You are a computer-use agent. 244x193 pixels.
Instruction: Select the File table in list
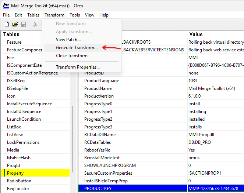[10, 58]
